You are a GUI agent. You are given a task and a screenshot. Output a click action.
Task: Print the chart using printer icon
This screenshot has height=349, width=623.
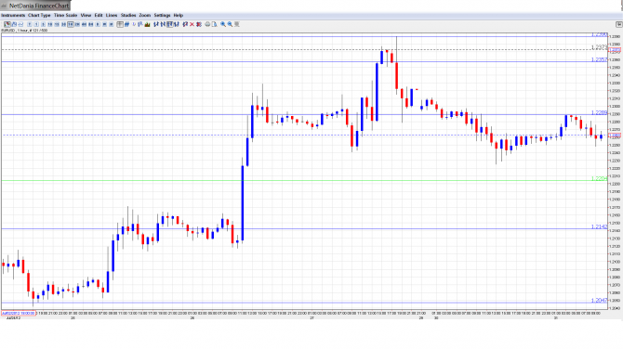pos(207,24)
